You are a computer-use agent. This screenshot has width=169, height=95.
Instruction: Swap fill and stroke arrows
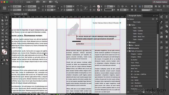(x=6, y=50)
